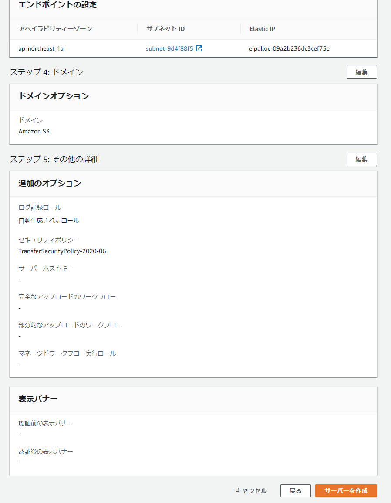Open external link icon beside subnet-9d4f88f5
Viewport: 391px width, 503px height.
(x=199, y=48)
